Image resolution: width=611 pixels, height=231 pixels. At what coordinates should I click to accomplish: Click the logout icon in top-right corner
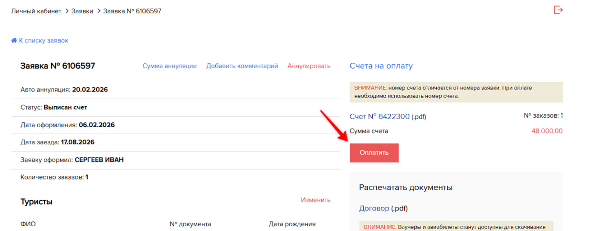coord(558,10)
